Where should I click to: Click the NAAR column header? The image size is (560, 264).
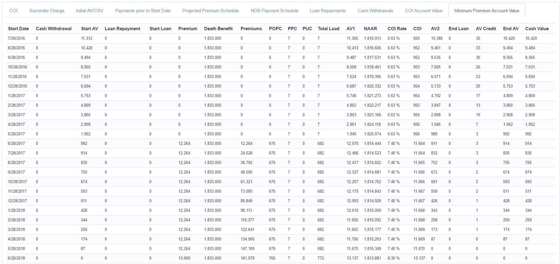point(370,29)
